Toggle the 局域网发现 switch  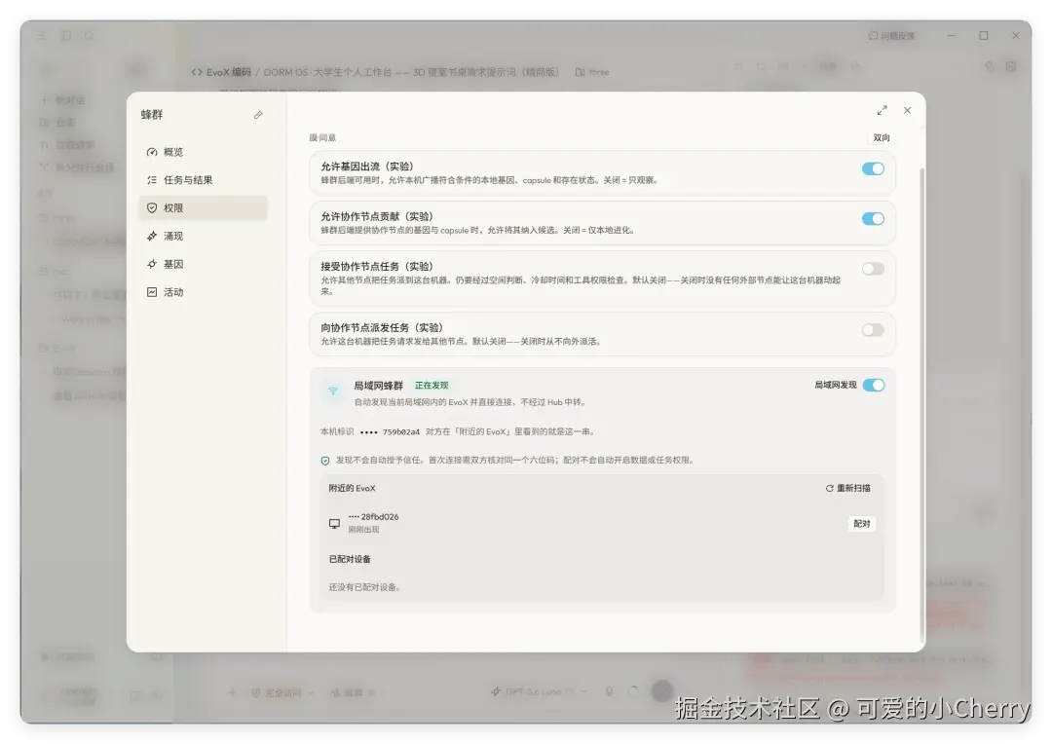pos(874,385)
